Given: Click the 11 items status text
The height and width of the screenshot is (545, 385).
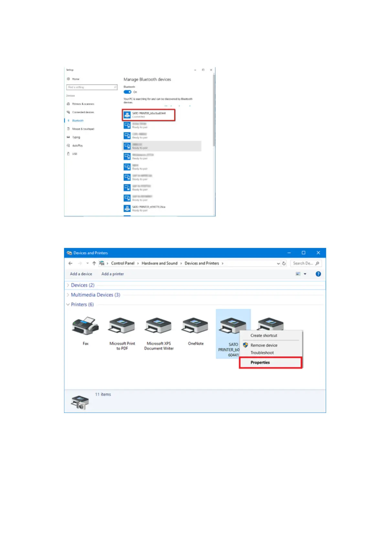Looking at the screenshot, I should coord(103,395).
